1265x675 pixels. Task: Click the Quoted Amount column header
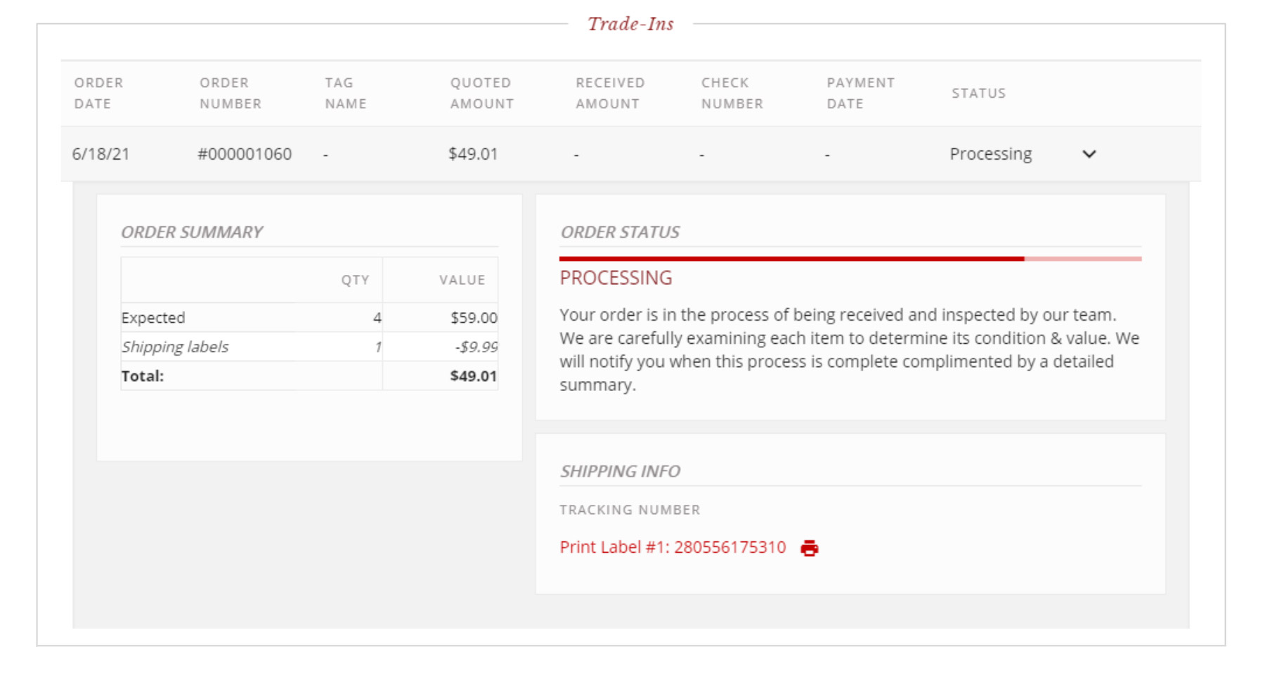tap(482, 93)
